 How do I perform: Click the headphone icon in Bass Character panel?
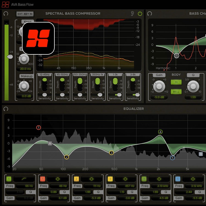[x=150, y=13]
